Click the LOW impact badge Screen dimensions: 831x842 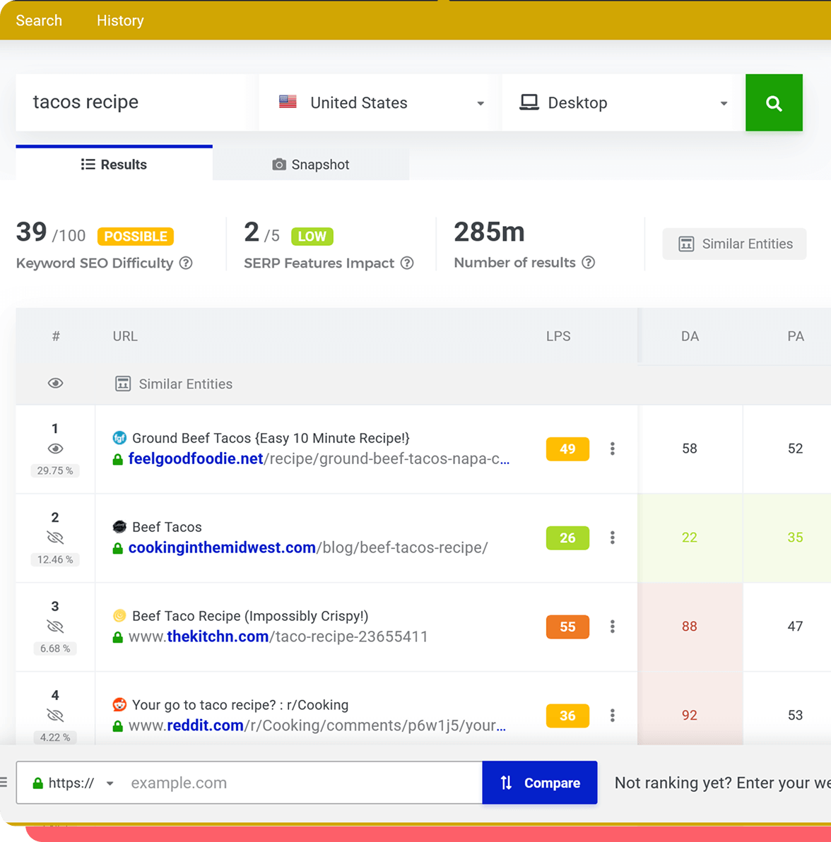(x=312, y=236)
